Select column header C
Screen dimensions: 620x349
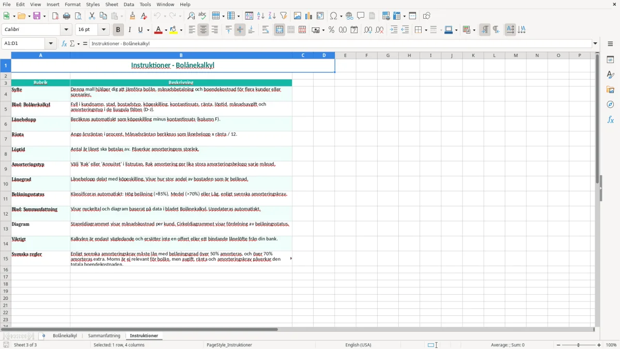coord(303,55)
